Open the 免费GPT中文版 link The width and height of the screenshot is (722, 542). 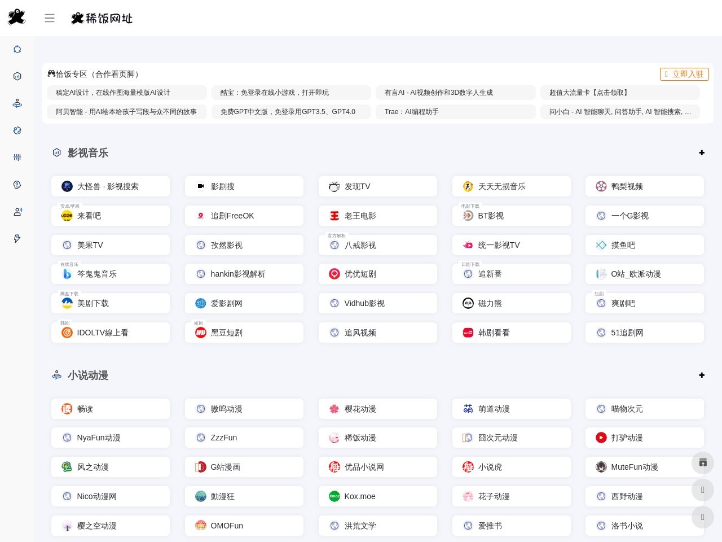[x=291, y=112]
